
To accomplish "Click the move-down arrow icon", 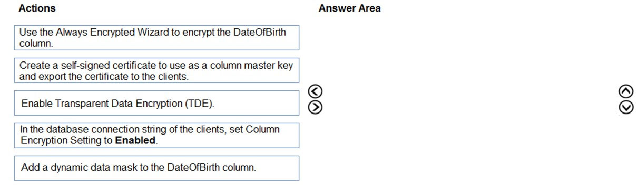I will 626,107.
